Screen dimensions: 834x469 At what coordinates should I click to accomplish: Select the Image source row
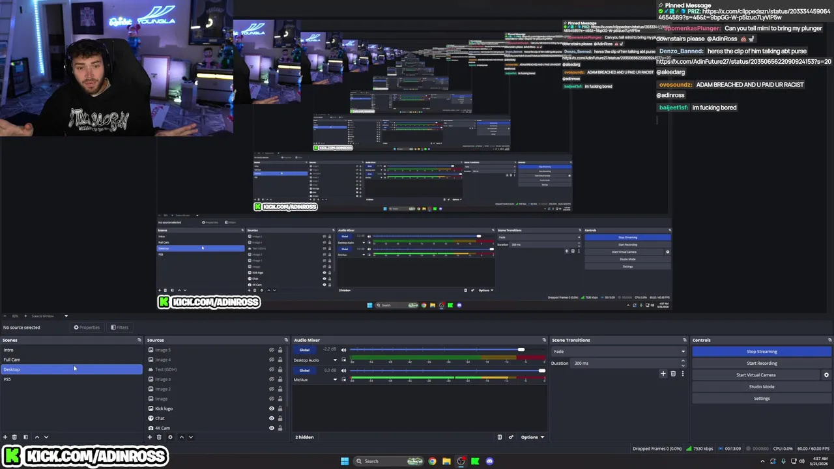pyautogui.click(x=215, y=399)
